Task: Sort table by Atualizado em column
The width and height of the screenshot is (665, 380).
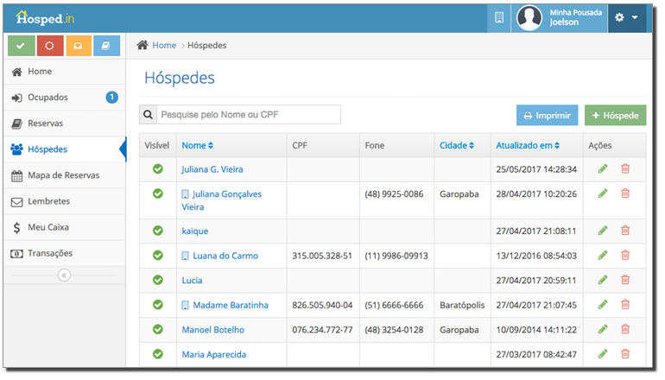Action: (528, 145)
